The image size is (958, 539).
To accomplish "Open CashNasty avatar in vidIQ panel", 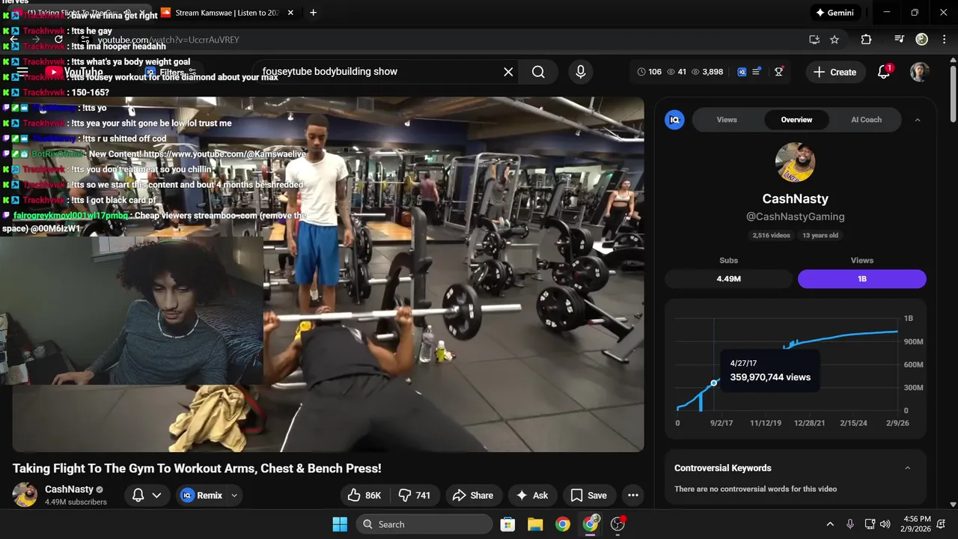I will (795, 162).
